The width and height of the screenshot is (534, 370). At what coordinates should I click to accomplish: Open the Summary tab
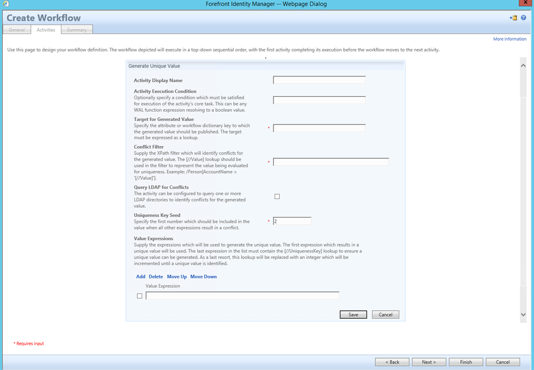point(76,29)
